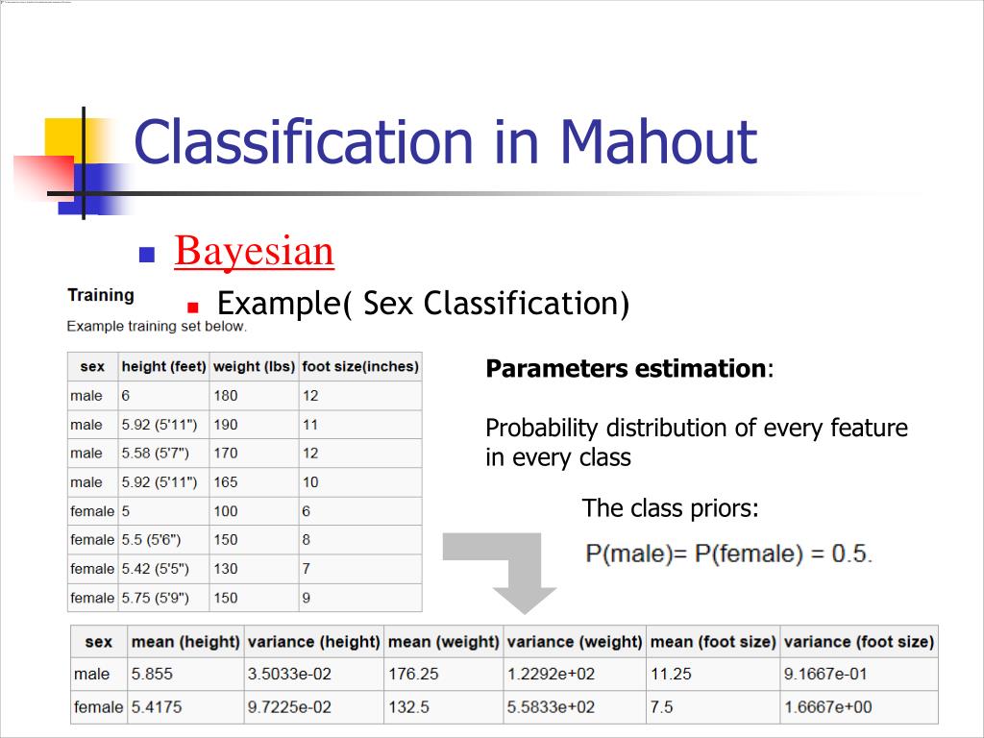This screenshot has height=738, width=984.
Task: Click foot size cell '8'
Action: (360, 540)
